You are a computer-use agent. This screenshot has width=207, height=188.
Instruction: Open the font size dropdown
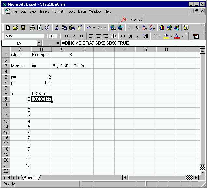coord(59,36)
